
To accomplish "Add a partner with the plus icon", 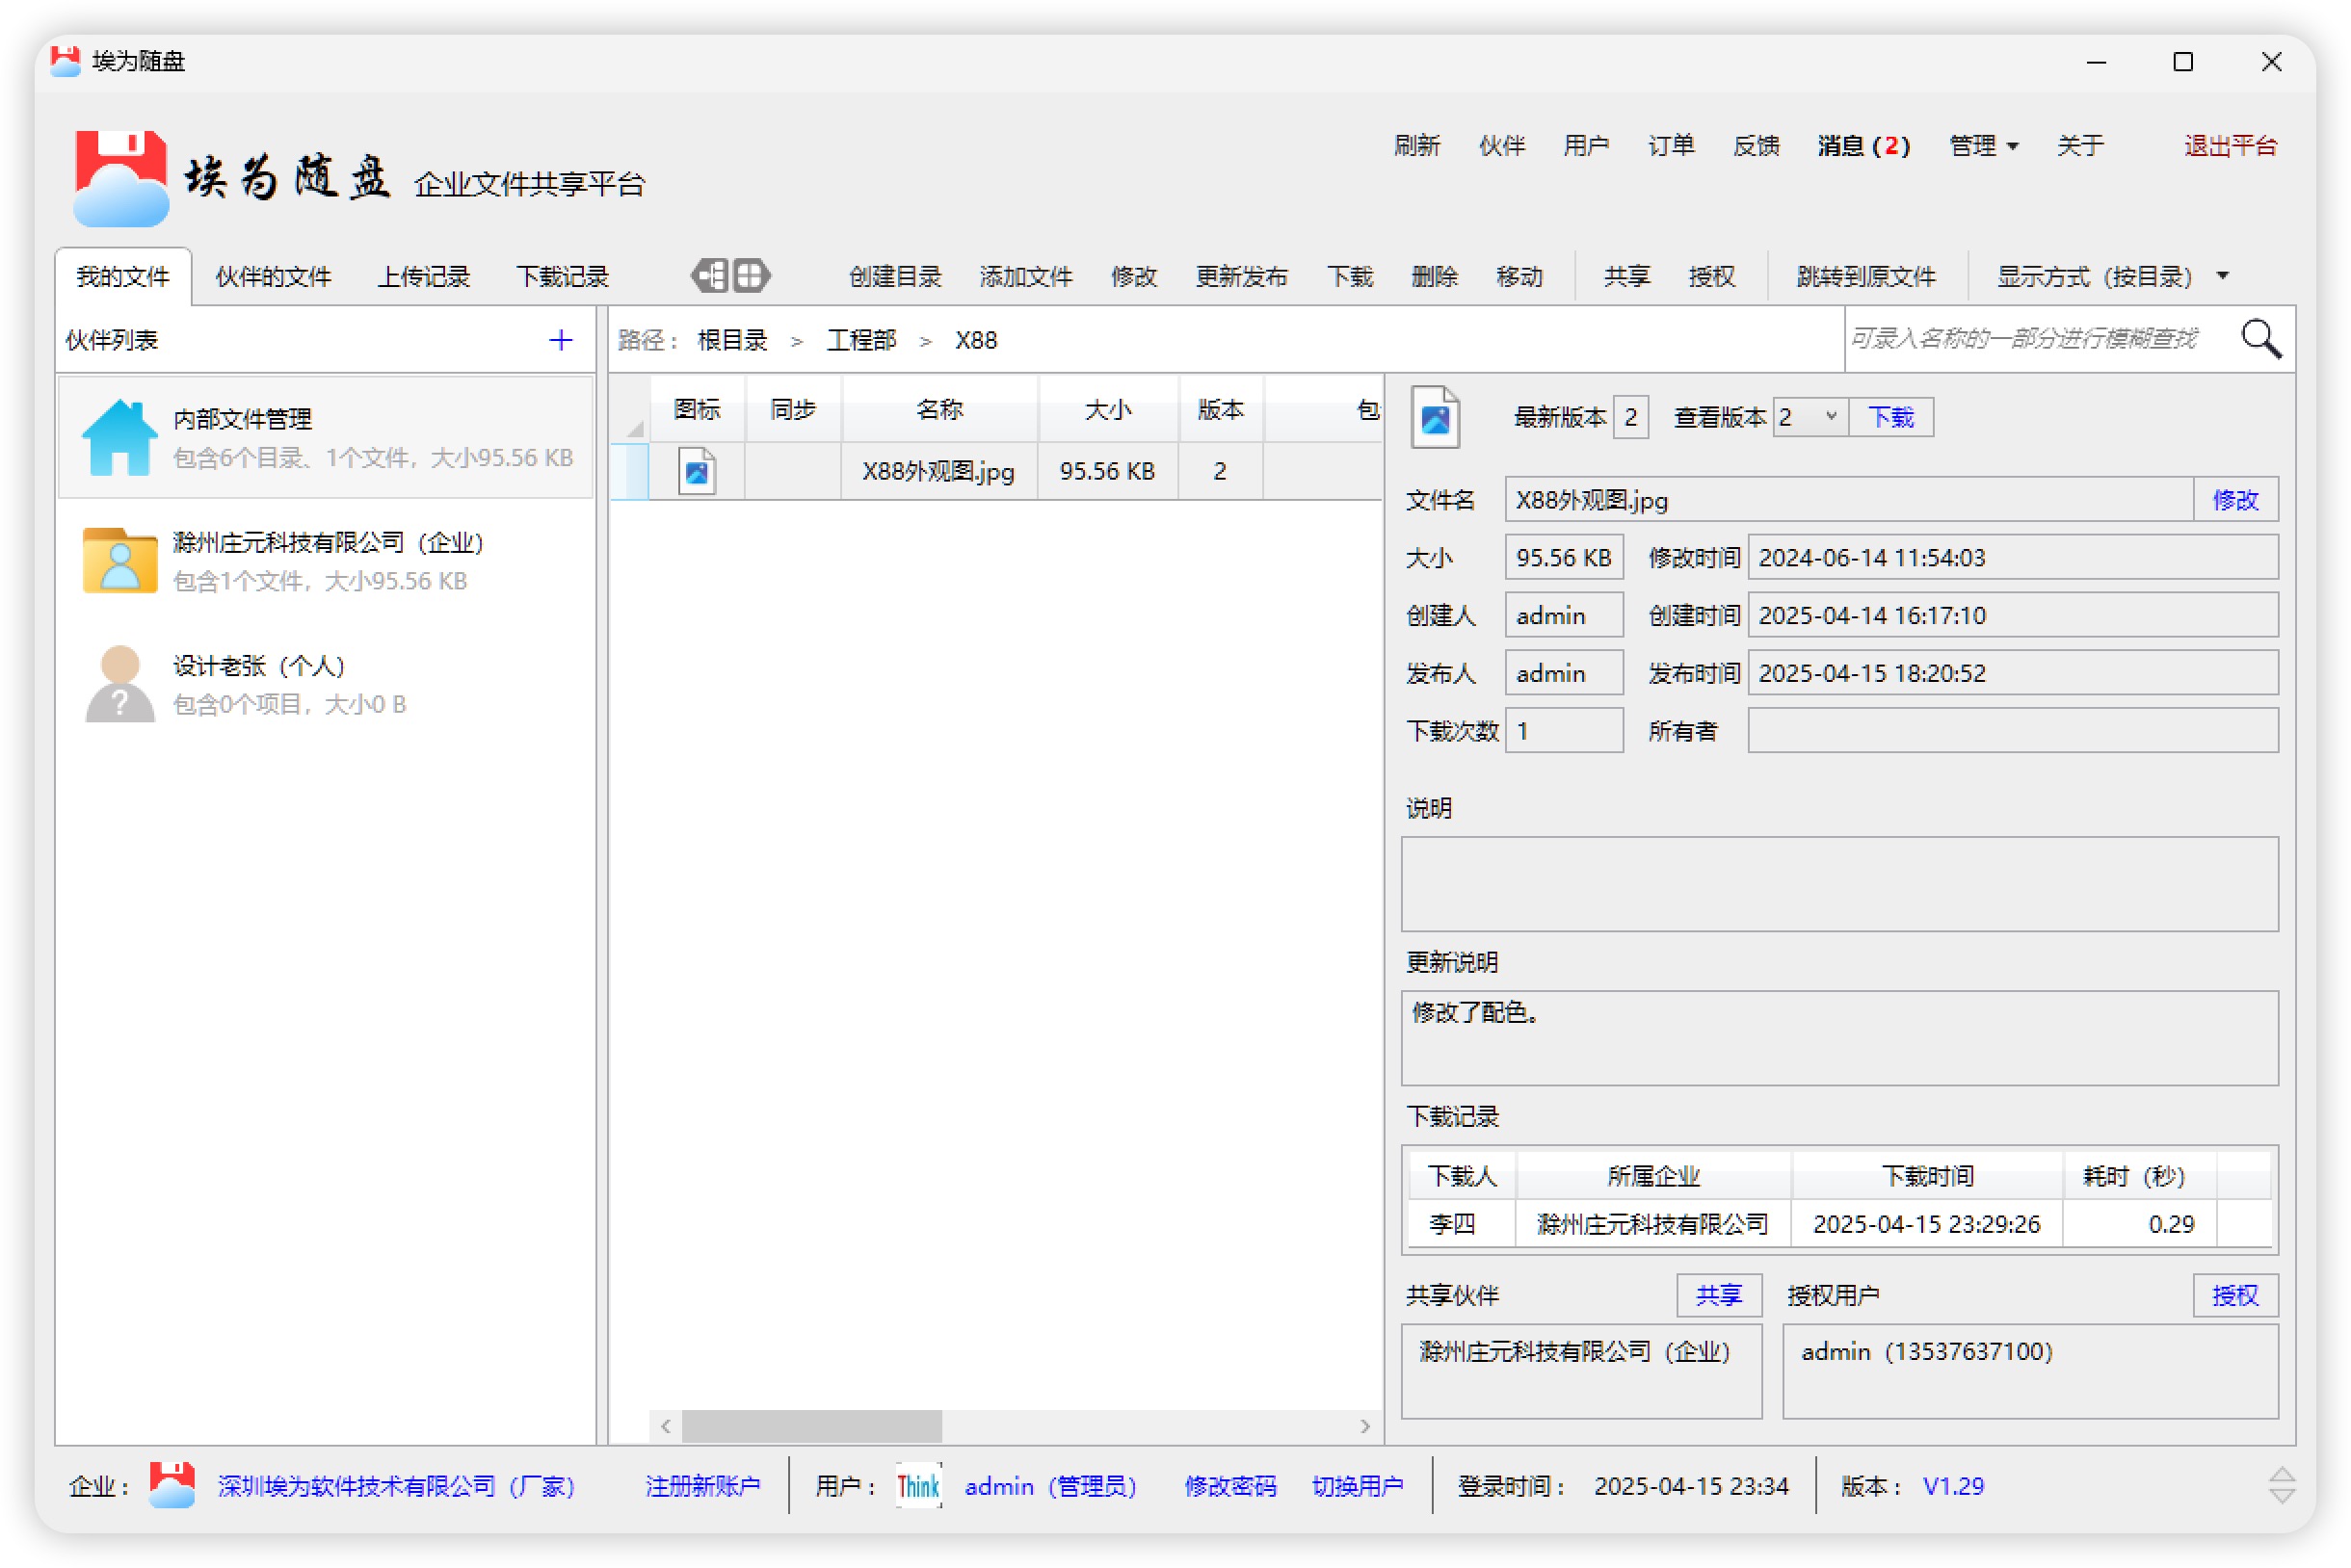I will pyautogui.click(x=560, y=340).
